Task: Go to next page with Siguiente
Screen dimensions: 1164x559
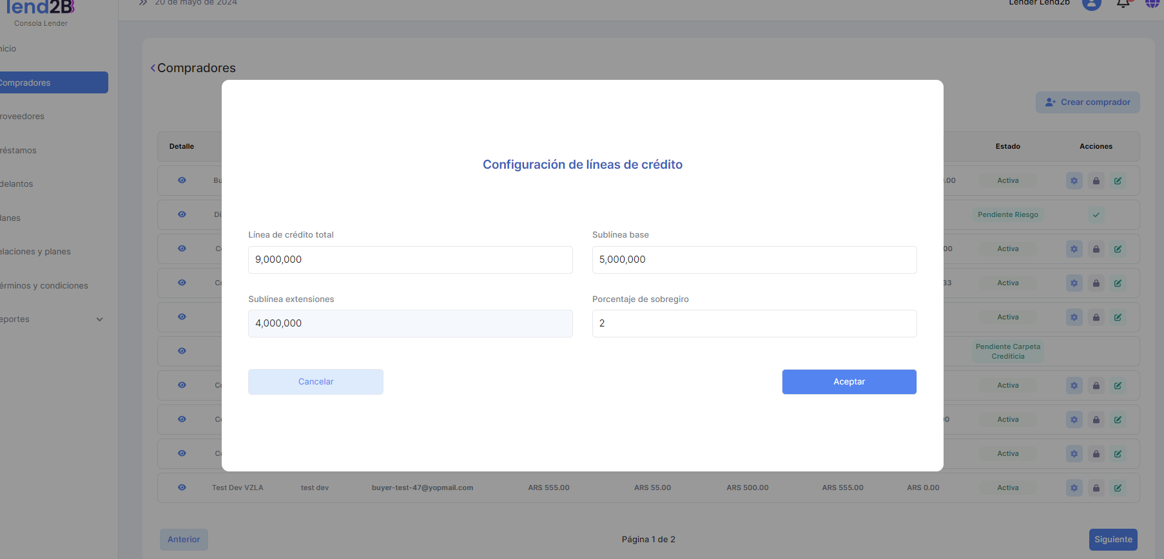Action: (x=1112, y=540)
